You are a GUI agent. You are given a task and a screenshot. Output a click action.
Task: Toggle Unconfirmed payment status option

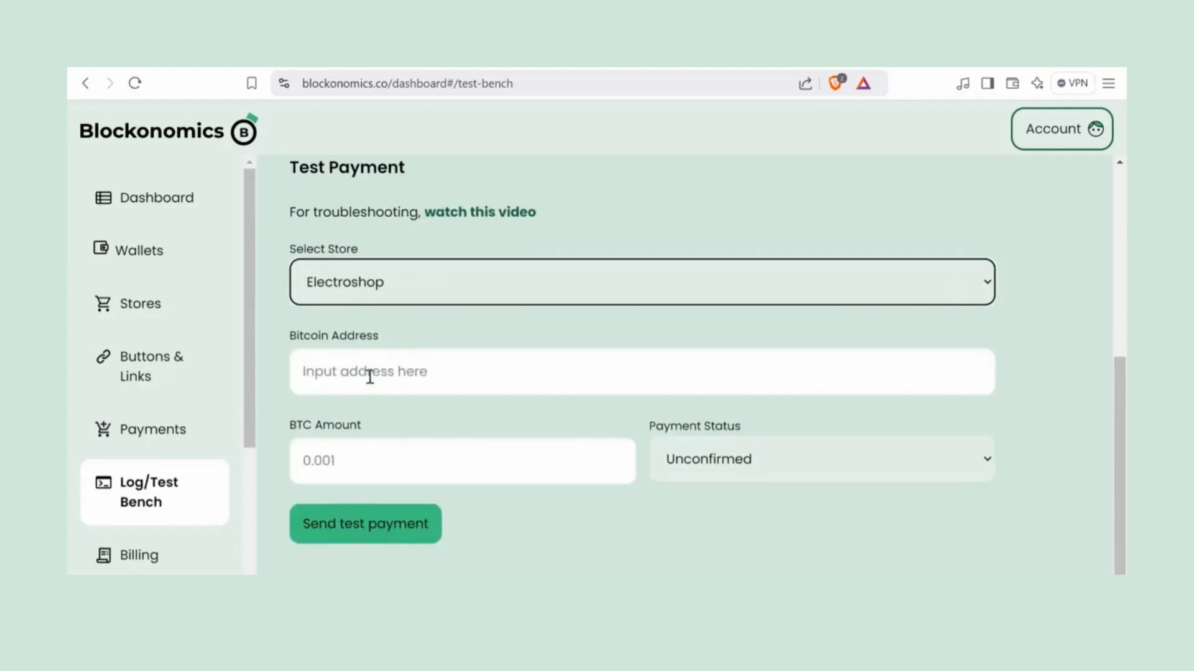click(x=823, y=459)
